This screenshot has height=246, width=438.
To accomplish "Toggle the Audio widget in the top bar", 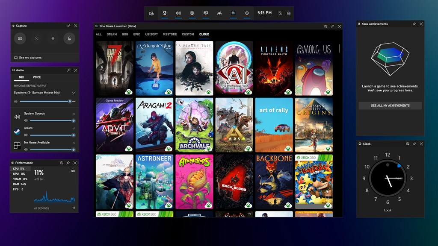I will click(178, 13).
